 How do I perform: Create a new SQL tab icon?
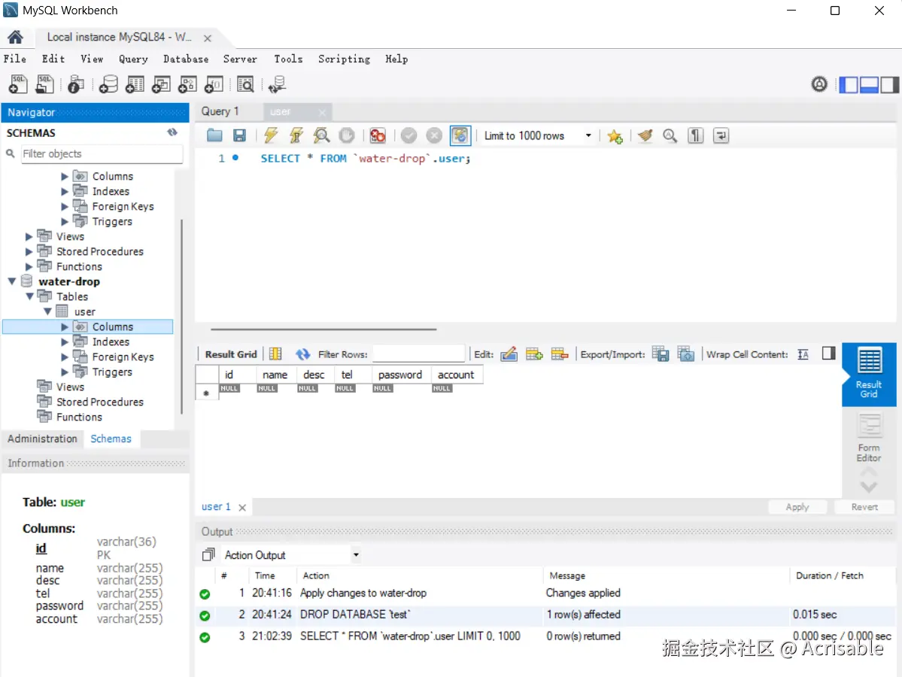(18, 84)
